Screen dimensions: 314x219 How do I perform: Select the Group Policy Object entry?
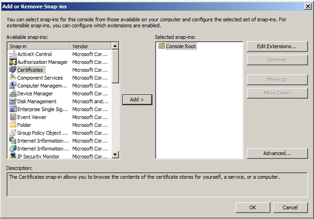(43, 133)
